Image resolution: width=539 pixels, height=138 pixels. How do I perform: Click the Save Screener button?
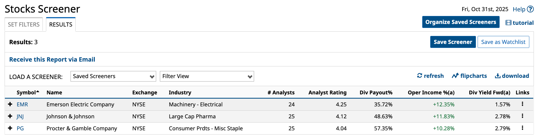[x=453, y=42]
